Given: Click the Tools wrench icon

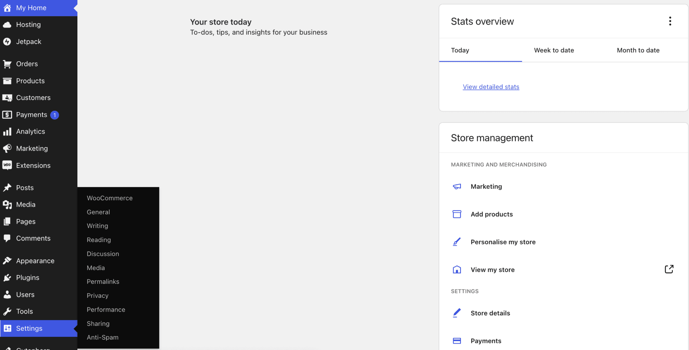Looking at the screenshot, I should click(7, 311).
